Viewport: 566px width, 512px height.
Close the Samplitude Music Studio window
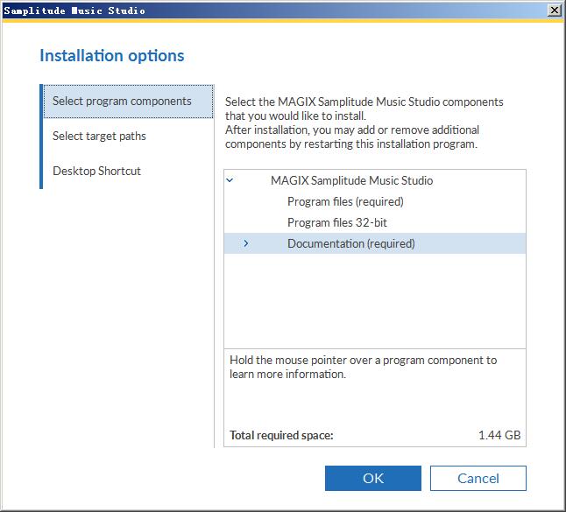pyautogui.click(x=554, y=11)
